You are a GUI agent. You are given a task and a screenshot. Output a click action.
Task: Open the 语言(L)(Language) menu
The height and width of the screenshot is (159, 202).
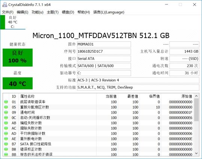(109, 12)
